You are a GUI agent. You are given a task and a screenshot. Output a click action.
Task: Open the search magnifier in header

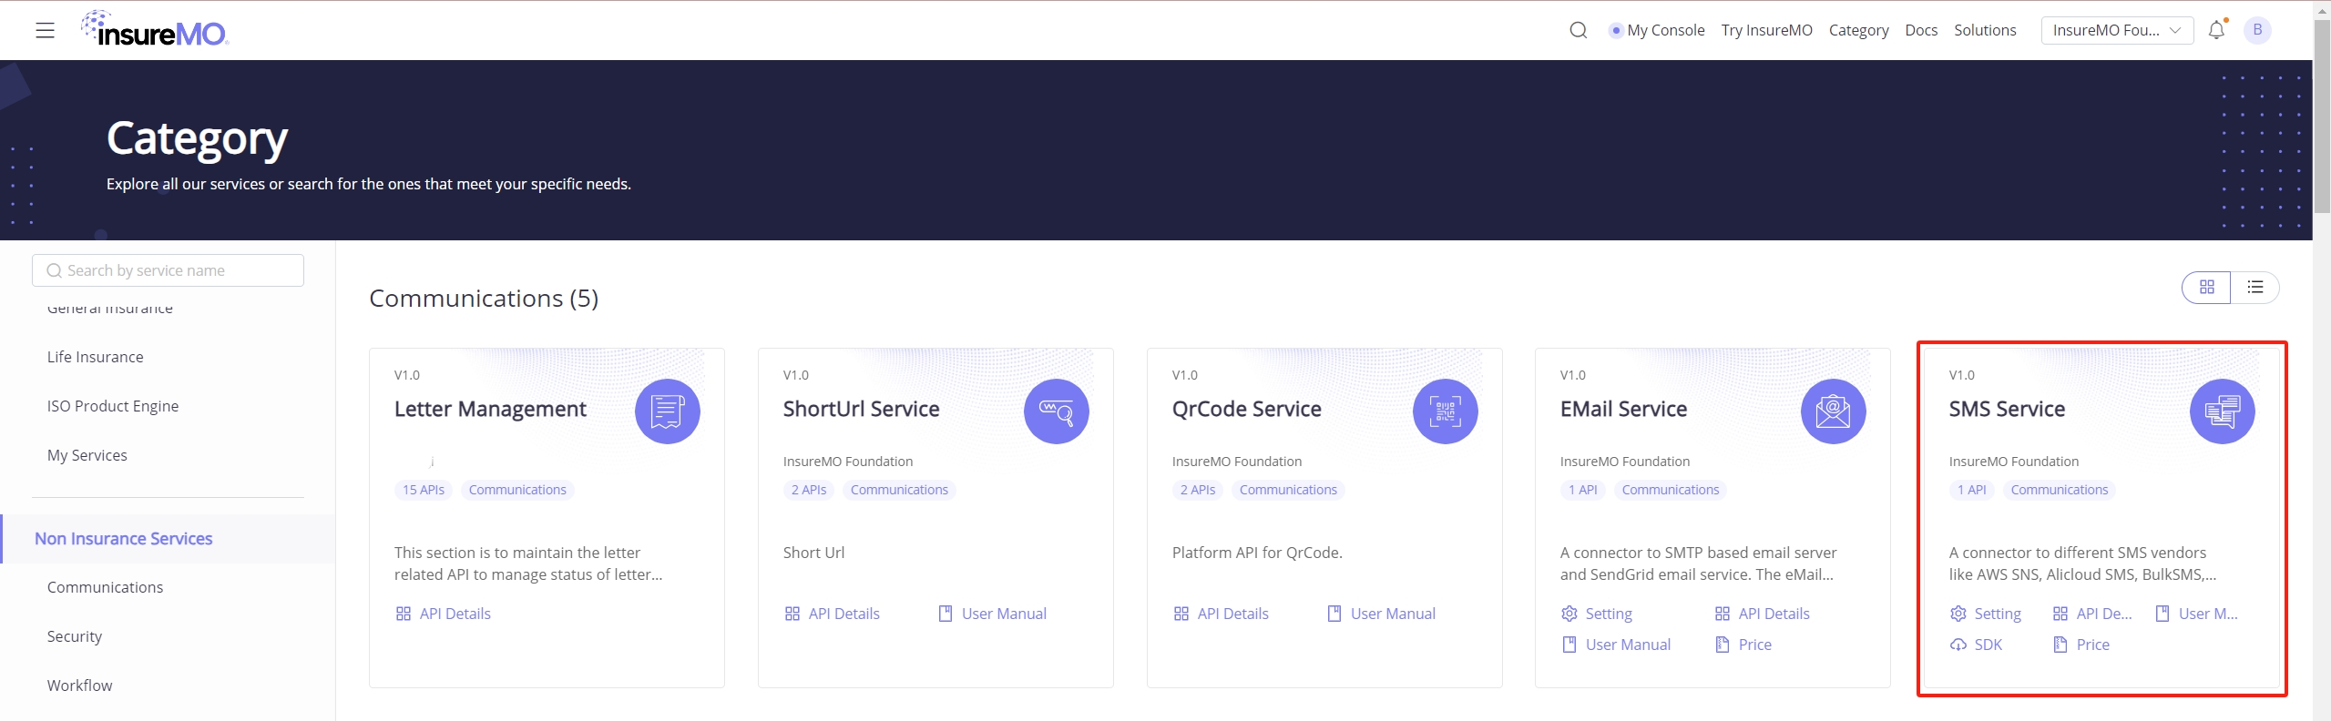(1579, 30)
